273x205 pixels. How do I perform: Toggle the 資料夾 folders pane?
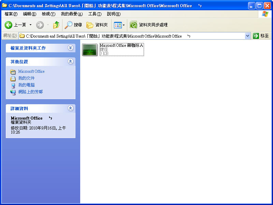97,25
